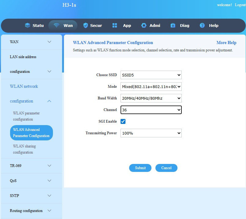The width and height of the screenshot is (246, 219).
Task: Click the Security shield icon
Action: 85,25
